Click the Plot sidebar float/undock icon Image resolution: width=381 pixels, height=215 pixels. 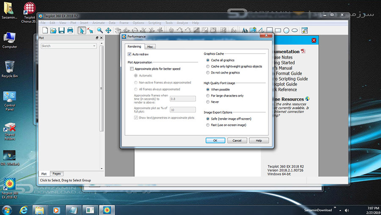coord(97,38)
